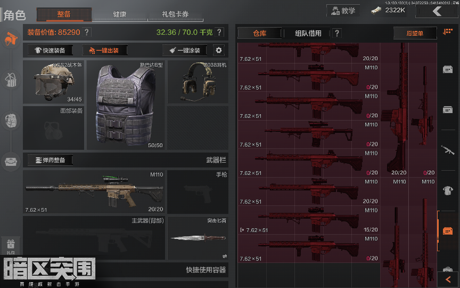Click the 弹药整备 ammo prep button

[x=50, y=160]
